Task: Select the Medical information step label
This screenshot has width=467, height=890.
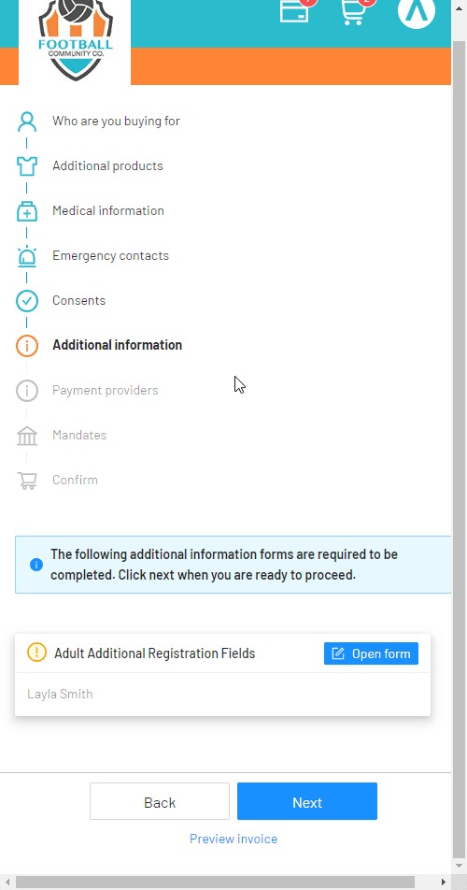Action: [108, 210]
